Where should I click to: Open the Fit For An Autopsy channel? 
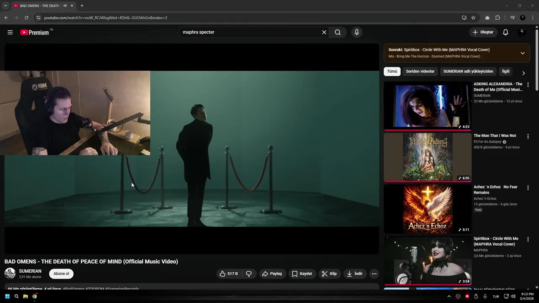[488, 142]
